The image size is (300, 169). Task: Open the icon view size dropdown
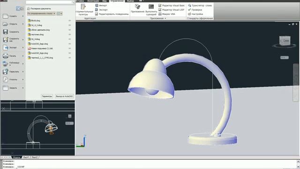[60, 14]
